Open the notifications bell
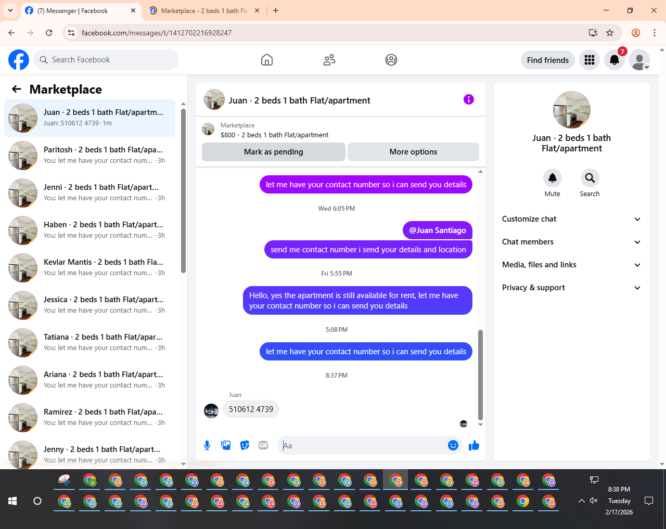Viewport: 666px width, 529px height. [x=614, y=60]
